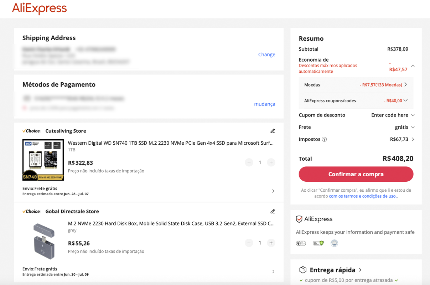Open shipping options for M.2 disk box item
The image size is (430, 285).
point(273,272)
